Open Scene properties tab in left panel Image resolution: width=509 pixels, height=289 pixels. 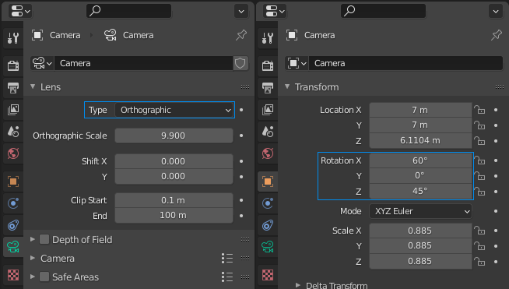pyautogui.click(x=13, y=132)
